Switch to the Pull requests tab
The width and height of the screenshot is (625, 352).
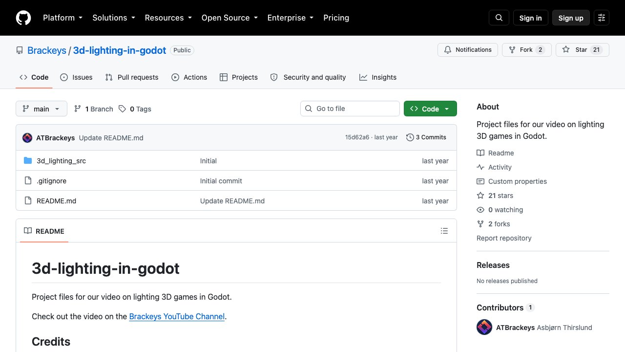132,77
